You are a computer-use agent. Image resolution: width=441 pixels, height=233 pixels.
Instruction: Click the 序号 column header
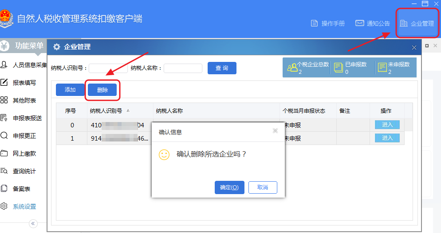pos(70,111)
